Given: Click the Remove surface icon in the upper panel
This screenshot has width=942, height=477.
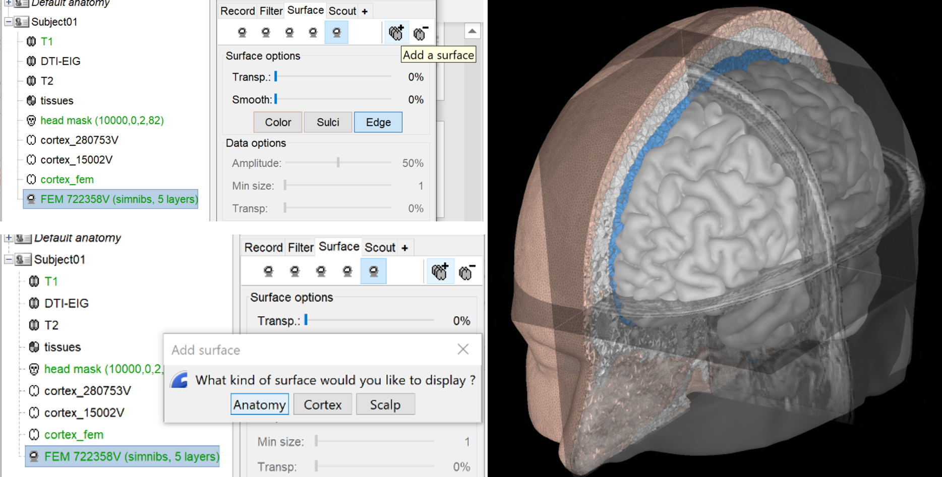Looking at the screenshot, I should pos(420,33).
